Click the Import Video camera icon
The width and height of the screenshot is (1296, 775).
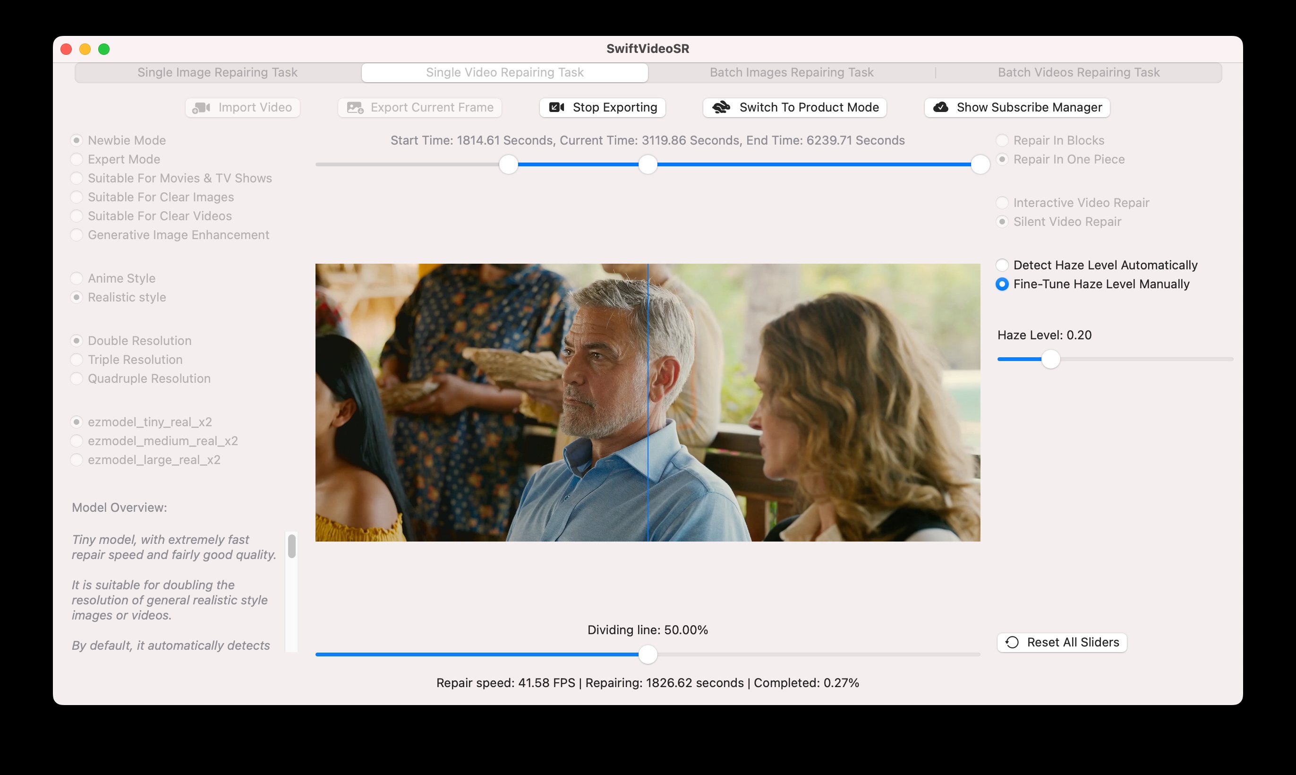click(202, 108)
